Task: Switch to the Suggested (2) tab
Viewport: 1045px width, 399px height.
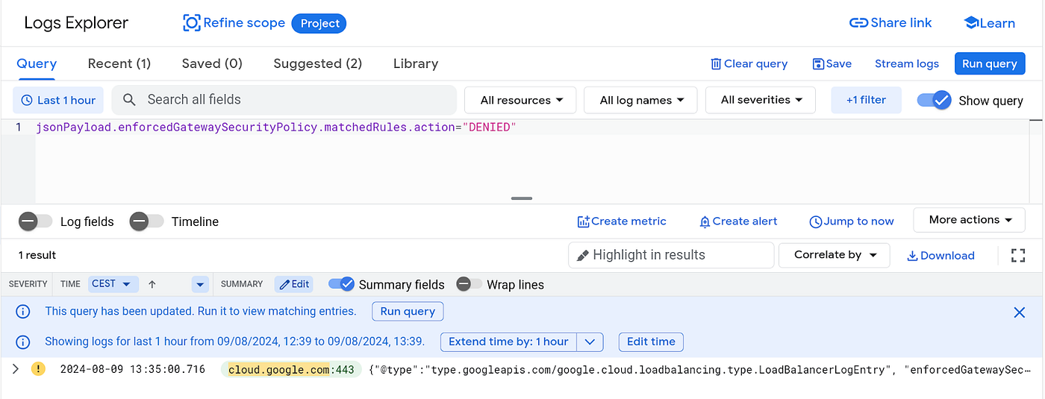Action: (x=318, y=64)
